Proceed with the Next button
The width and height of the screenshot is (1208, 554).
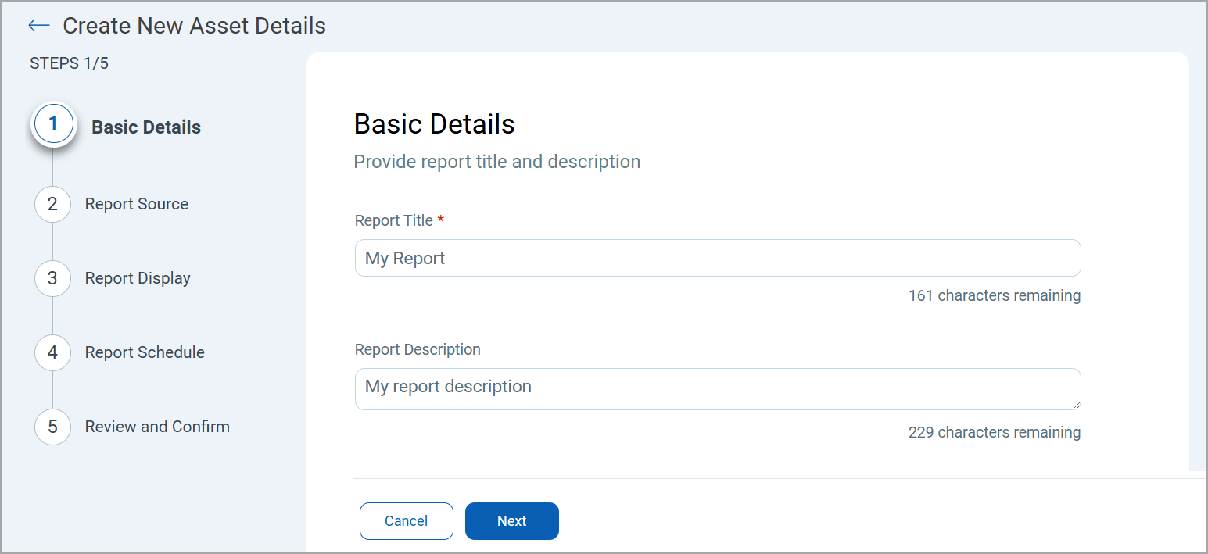512,521
